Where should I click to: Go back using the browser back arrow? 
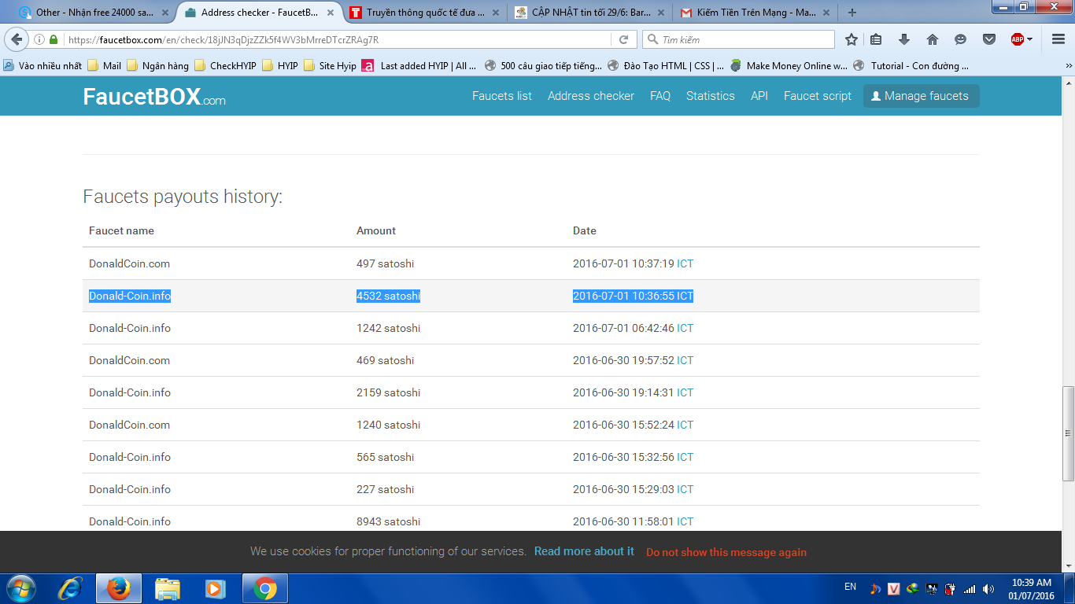pos(17,39)
